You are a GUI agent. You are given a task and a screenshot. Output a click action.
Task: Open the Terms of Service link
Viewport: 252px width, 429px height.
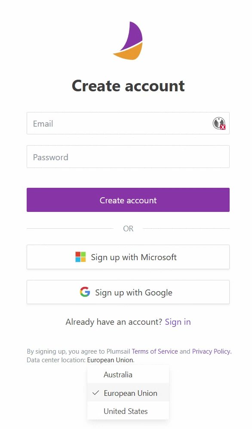pos(155,351)
